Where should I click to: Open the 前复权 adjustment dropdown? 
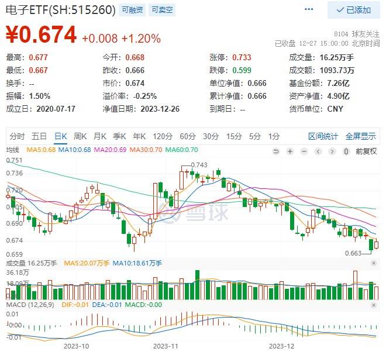366,151
